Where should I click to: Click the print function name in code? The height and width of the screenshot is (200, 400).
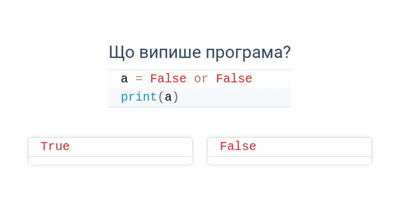point(139,97)
